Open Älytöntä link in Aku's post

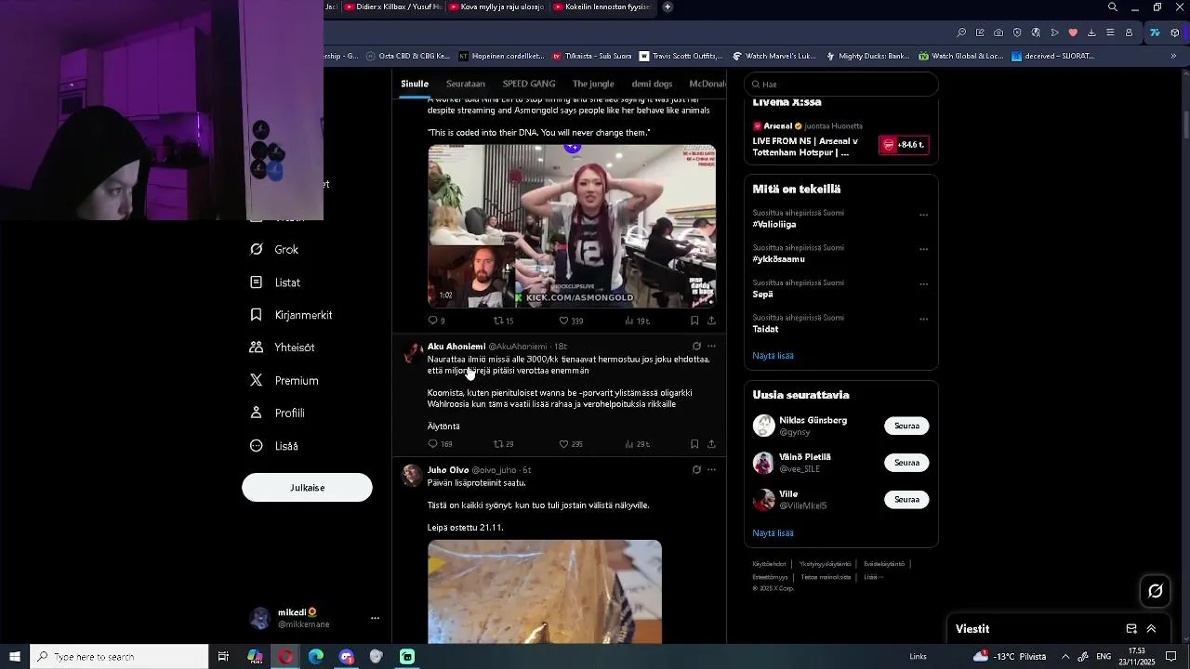[x=443, y=426]
